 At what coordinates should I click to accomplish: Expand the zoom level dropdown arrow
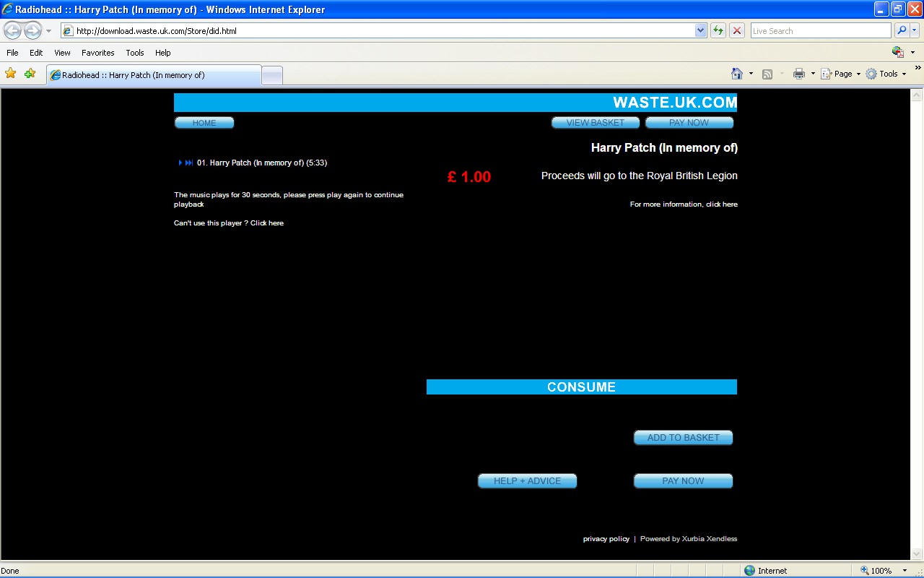[x=903, y=571]
